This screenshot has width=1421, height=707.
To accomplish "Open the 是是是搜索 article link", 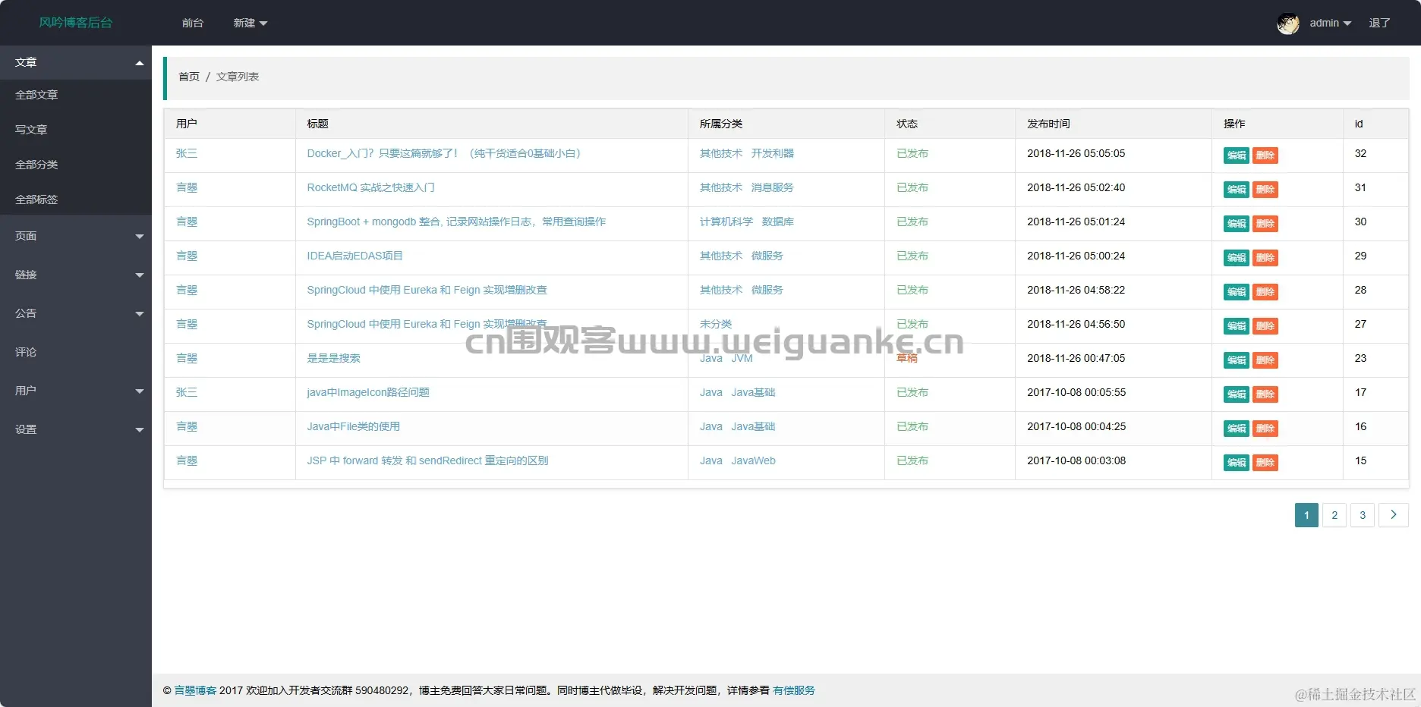I will pyautogui.click(x=333, y=358).
